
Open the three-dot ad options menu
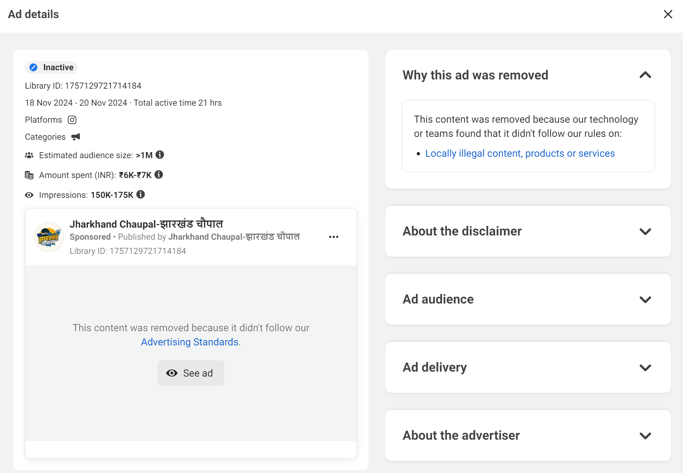click(334, 237)
